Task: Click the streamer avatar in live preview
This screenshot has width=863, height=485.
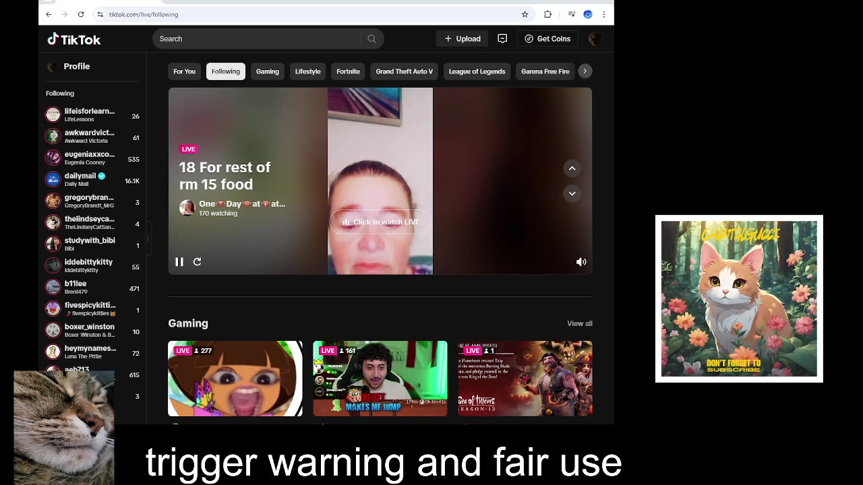Action: (x=187, y=207)
